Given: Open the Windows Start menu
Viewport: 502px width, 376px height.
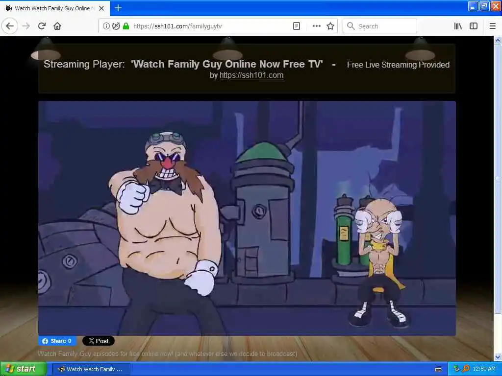Looking at the screenshot, I should tap(24, 369).
